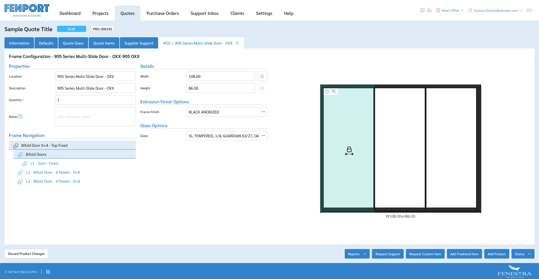
Task: Click the Draft status badge
Action: coord(72,29)
